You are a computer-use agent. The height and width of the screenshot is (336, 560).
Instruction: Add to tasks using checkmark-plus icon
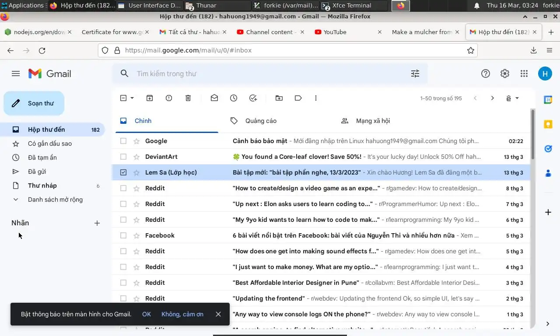253,98
